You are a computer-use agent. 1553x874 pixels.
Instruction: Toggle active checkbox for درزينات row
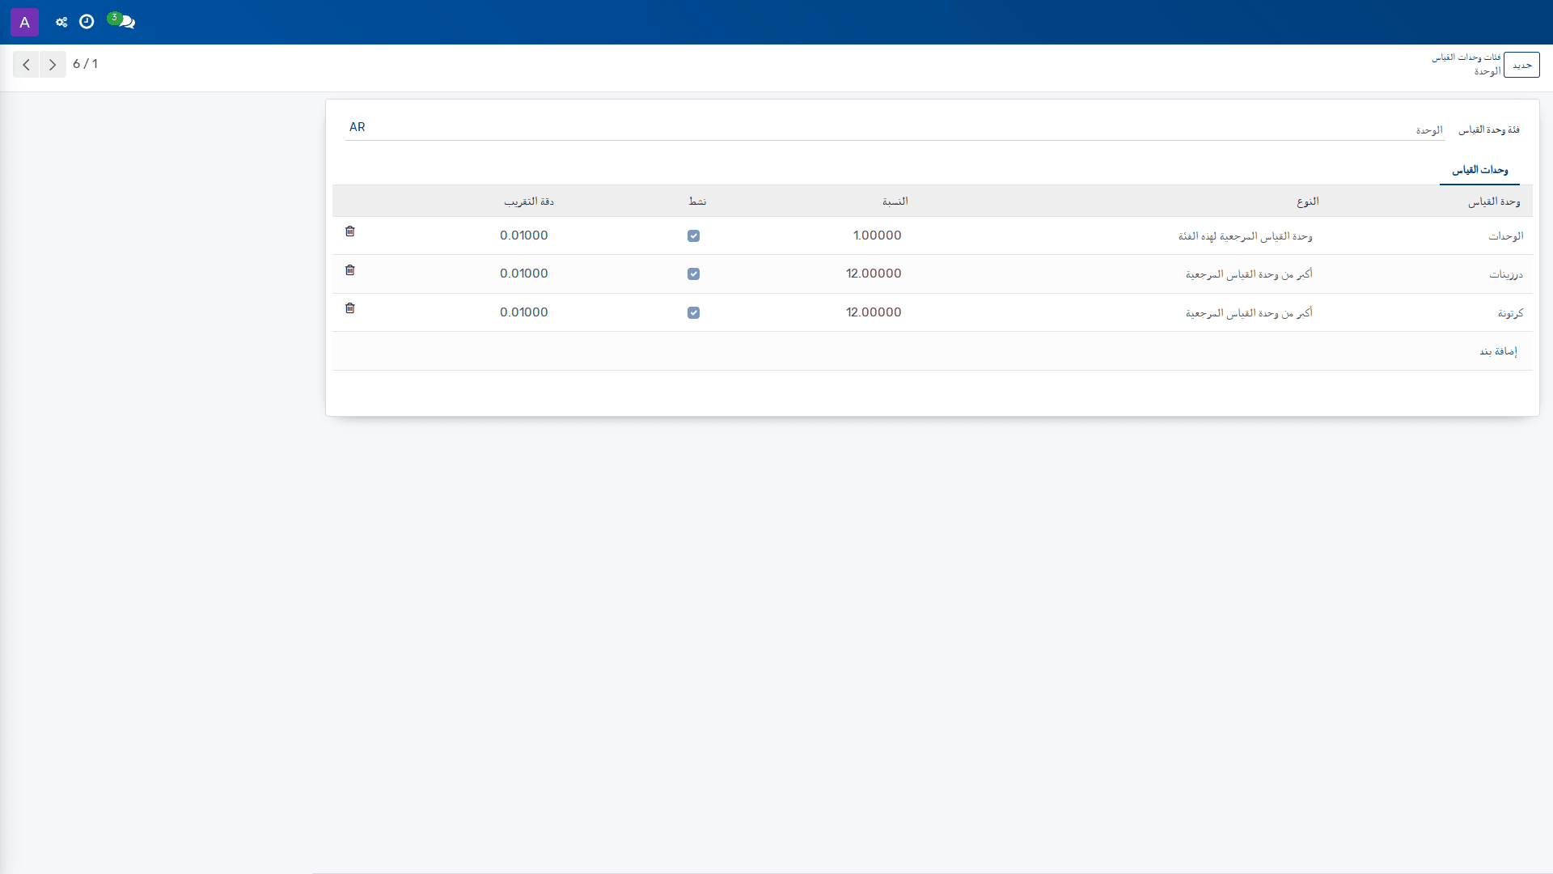pyautogui.click(x=693, y=274)
